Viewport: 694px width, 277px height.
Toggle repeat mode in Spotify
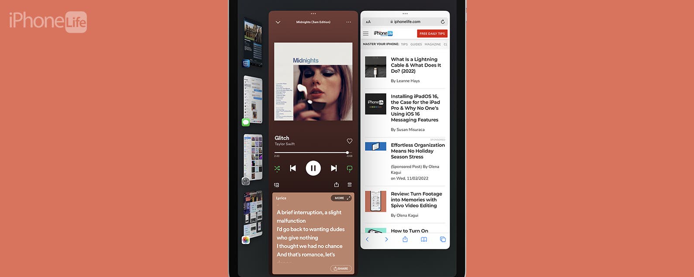(x=349, y=168)
